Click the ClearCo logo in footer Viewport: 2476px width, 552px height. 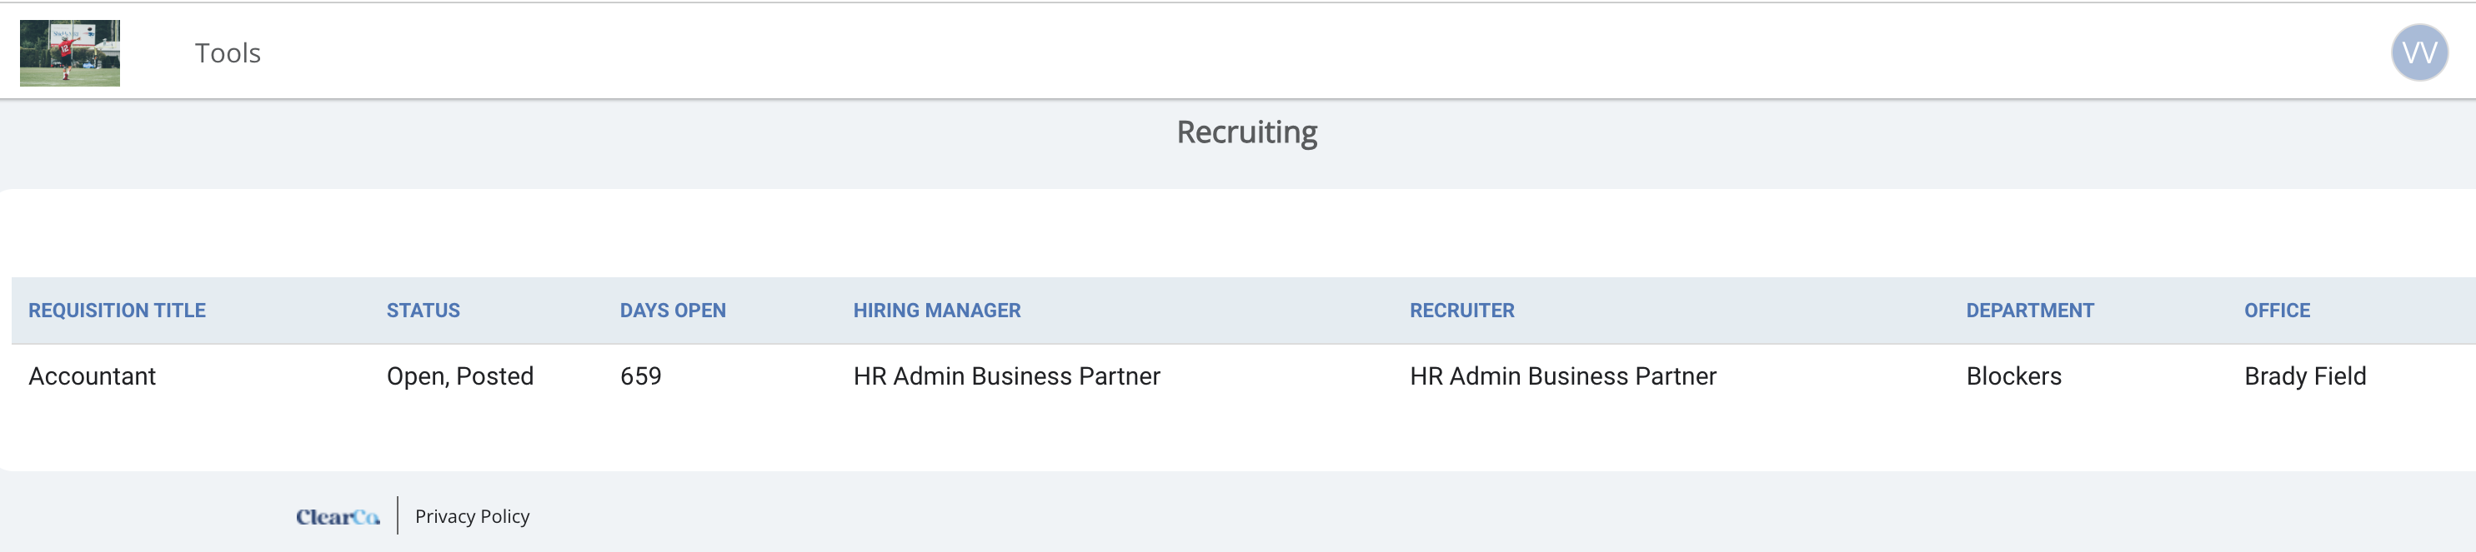338,516
